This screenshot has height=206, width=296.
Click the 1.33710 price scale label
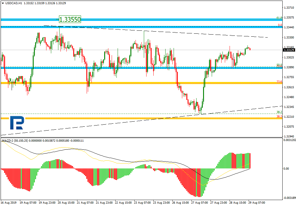289,8
